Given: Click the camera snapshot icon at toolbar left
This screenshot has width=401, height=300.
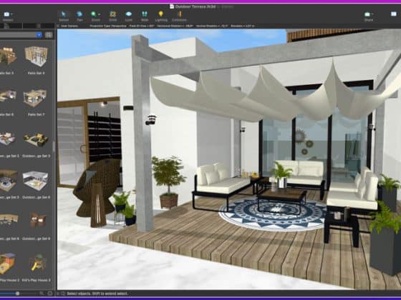Looking at the screenshot, I should [6, 14].
